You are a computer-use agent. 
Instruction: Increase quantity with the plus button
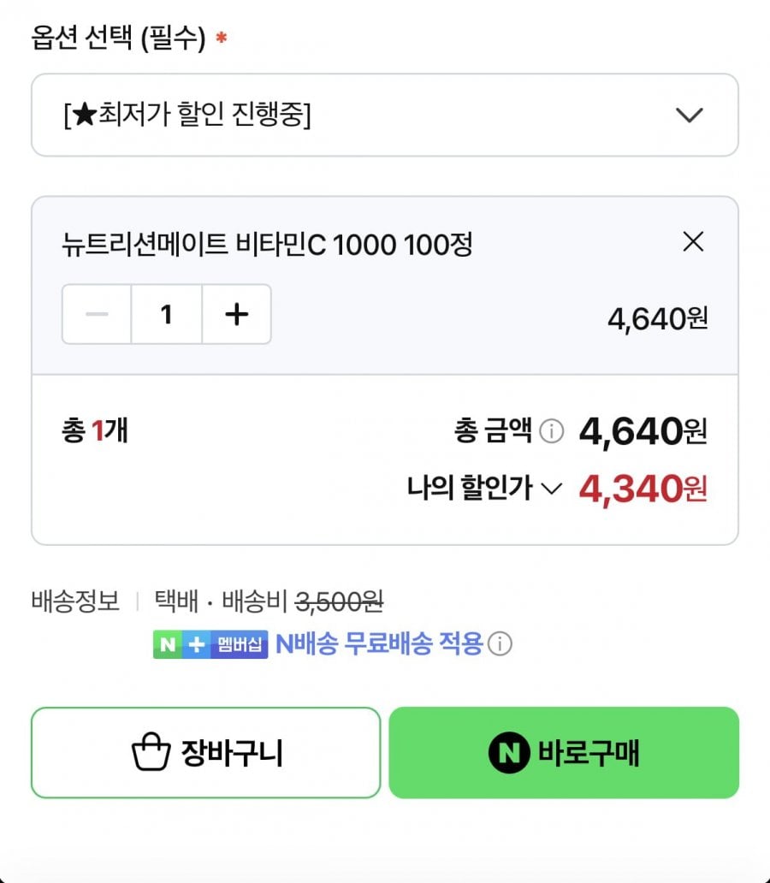tap(236, 314)
